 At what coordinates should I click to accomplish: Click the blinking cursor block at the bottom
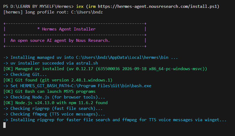click(5, 125)
